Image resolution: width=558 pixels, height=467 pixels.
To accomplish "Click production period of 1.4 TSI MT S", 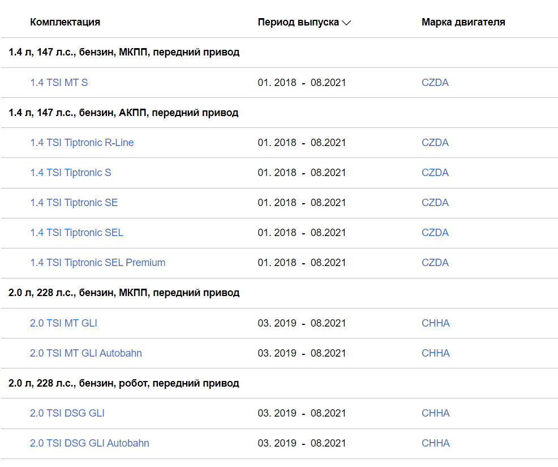I will [302, 83].
